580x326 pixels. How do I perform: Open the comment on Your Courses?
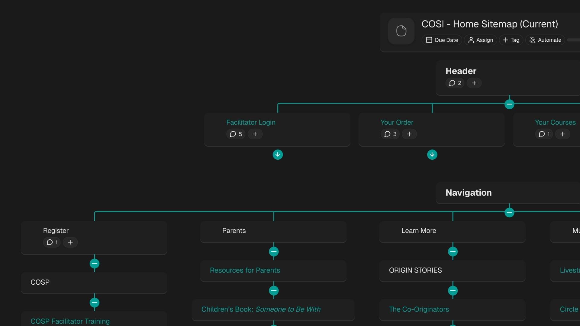543,134
